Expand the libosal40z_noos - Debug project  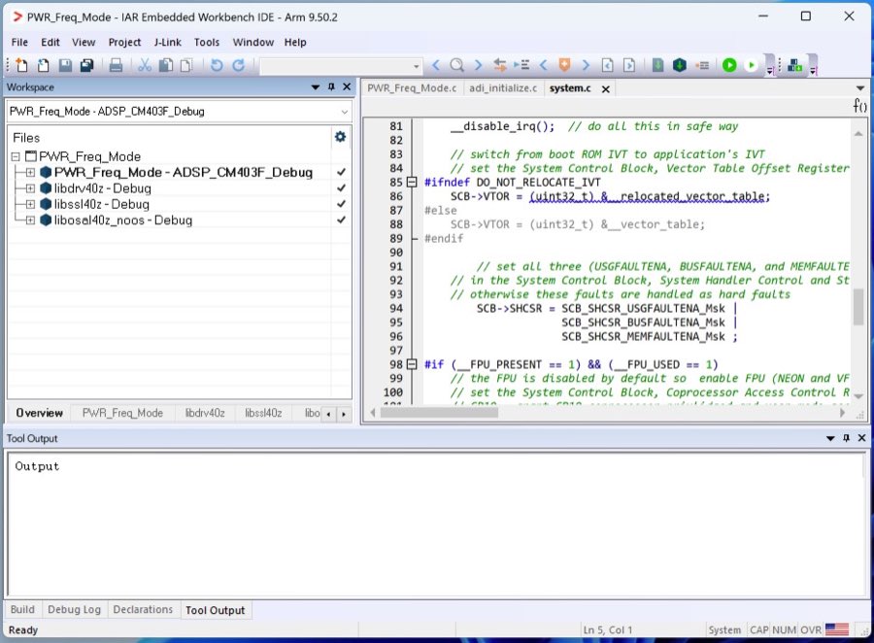[x=30, y=220]
